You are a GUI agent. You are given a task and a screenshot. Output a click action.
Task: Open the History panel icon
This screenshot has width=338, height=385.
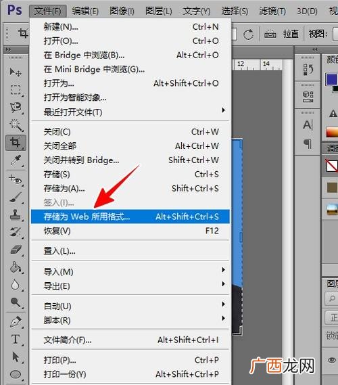(x=308, y=70)
